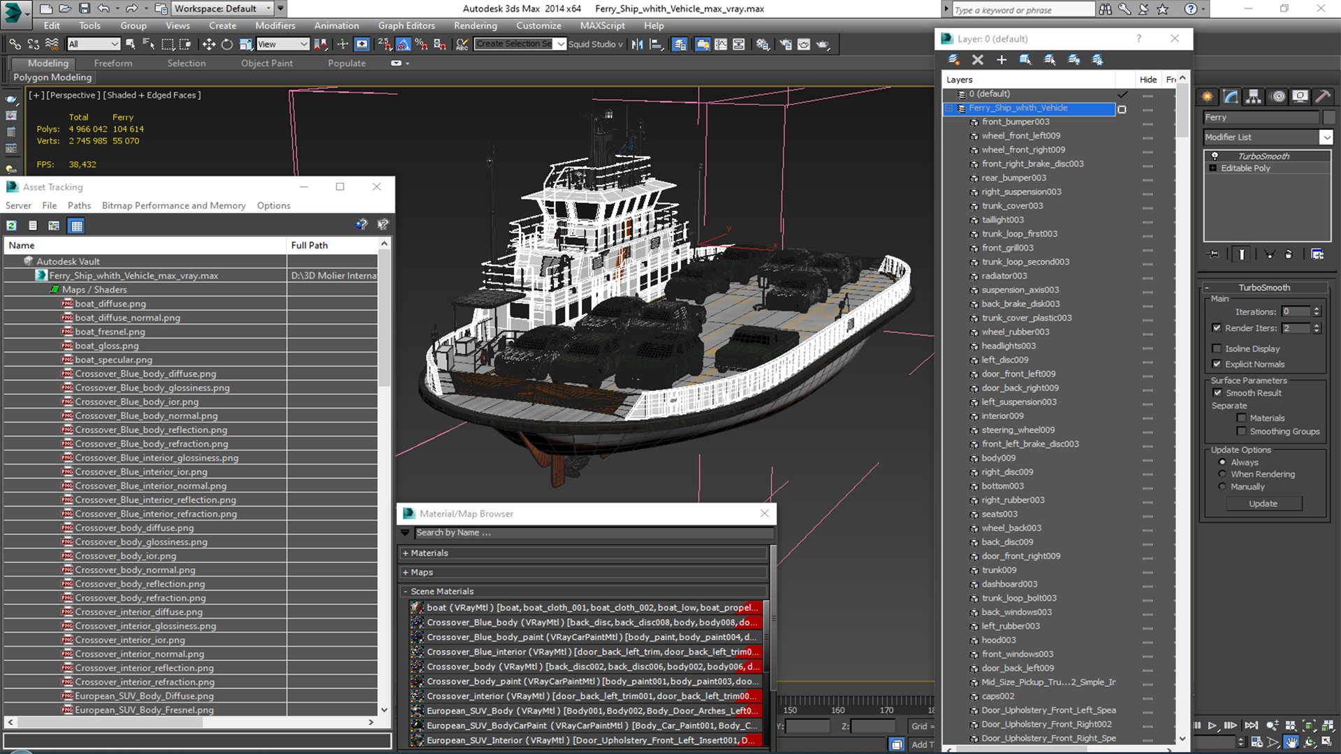1341x754 pixels.
Task: Toggle the Explicit Normals checkbox
Action: [x=1217, y=364]
